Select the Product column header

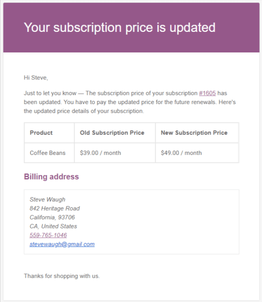[41, 133]
